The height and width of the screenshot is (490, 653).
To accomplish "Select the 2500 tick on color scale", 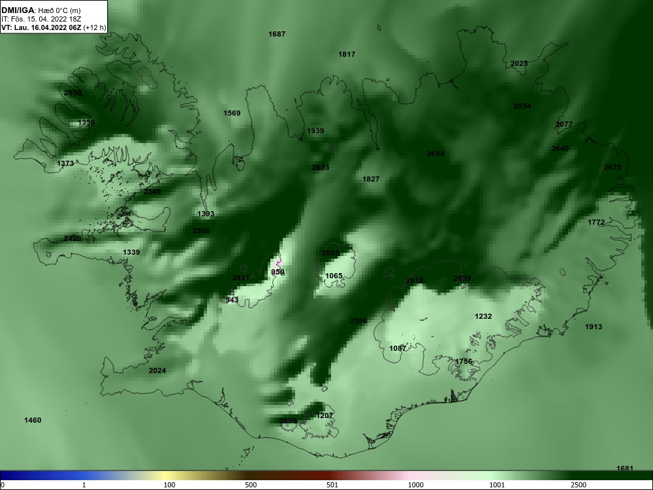I will point(579,485).
